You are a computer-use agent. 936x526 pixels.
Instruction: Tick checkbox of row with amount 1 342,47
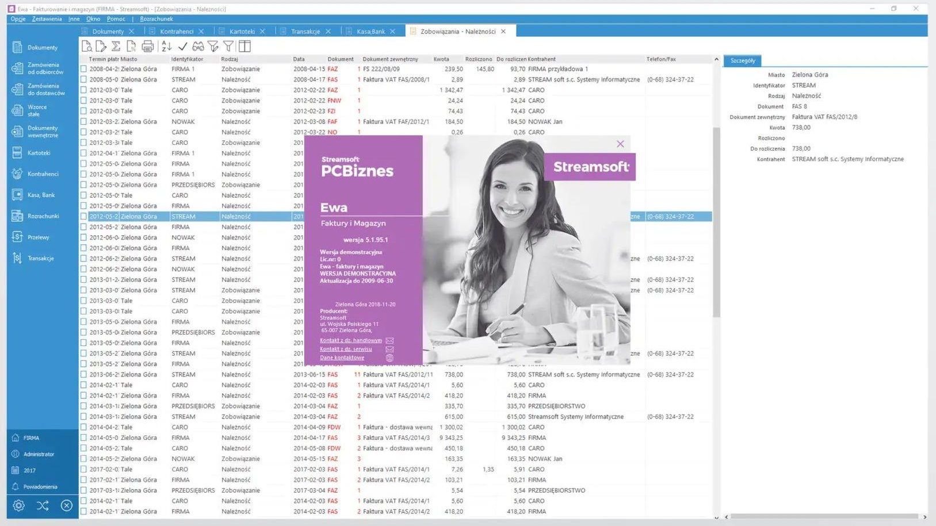point(84,90)
